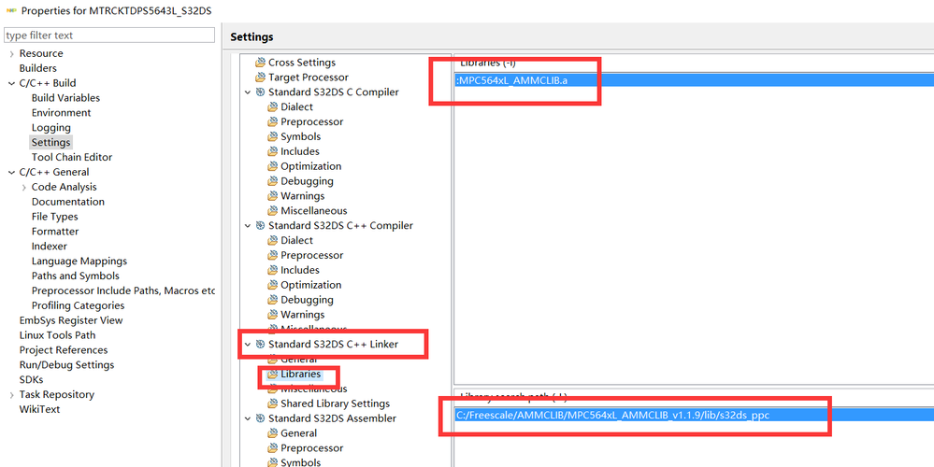Click Preprocessor icon under S32DS Assembler
Viewport: 934px width, 467px height.
point(272,448)
